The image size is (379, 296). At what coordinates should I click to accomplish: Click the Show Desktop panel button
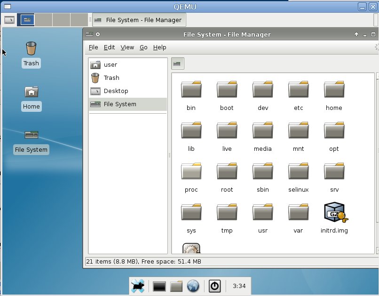click(9, 20)
